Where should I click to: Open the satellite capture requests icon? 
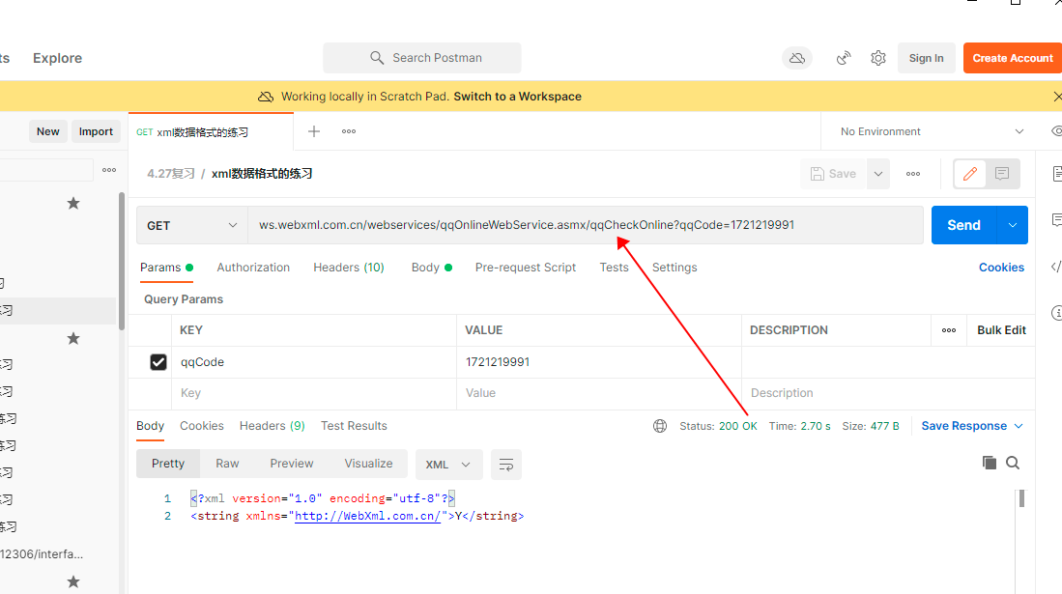(x=844, y=58)
